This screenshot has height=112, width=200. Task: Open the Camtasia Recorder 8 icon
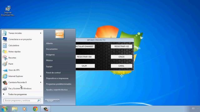[x=5, y=82]
